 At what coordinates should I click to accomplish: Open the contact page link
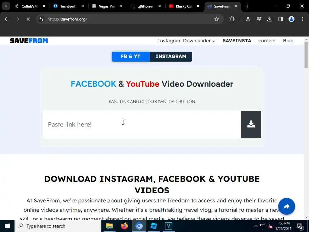(x=267, y=41)
